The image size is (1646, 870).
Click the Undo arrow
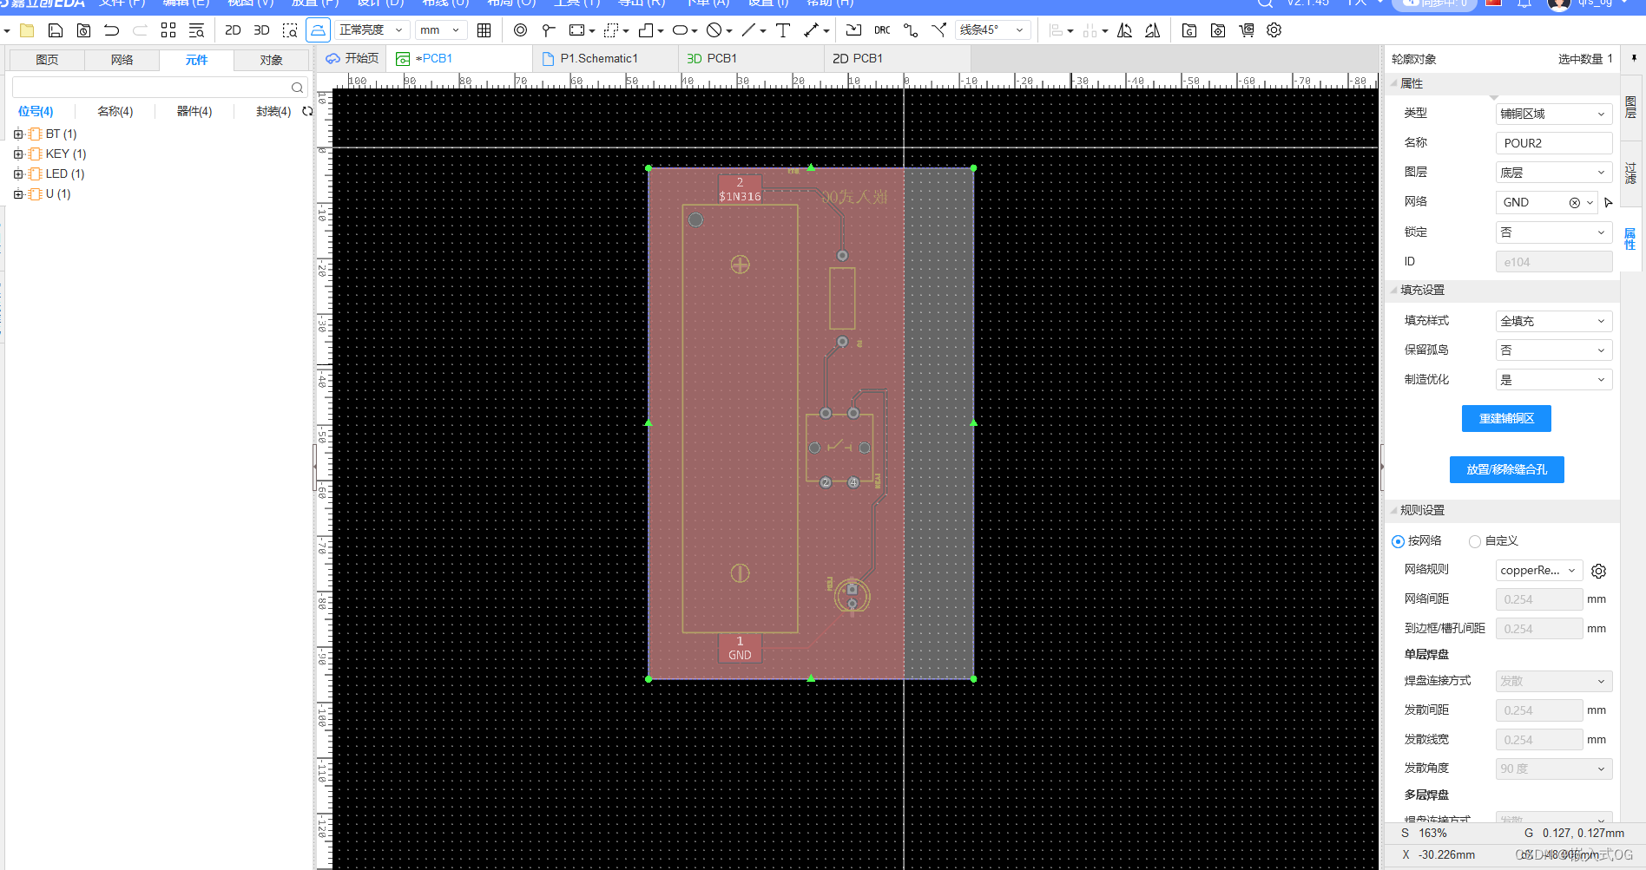111,30
